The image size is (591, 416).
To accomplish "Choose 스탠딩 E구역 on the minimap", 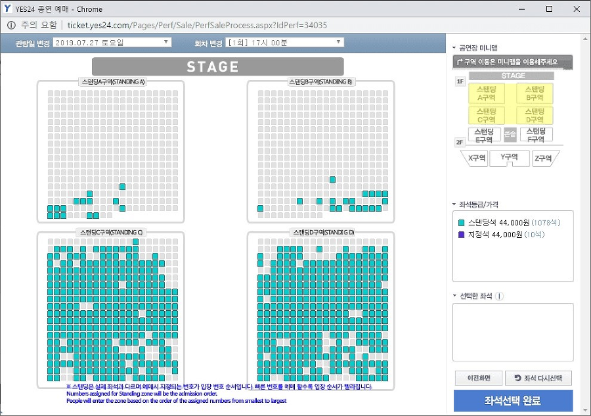I will click(x=484, y=135).
